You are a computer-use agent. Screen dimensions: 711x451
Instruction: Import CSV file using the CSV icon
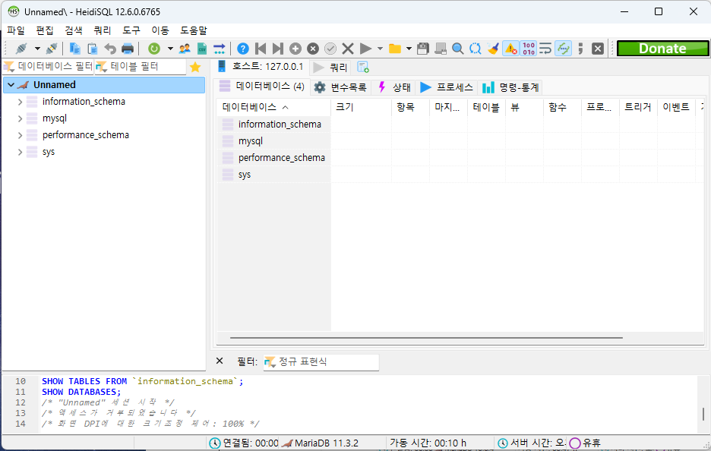[x=202, y=49]
